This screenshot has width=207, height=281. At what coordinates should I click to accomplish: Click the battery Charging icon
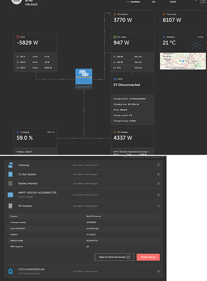click(18, 132)
